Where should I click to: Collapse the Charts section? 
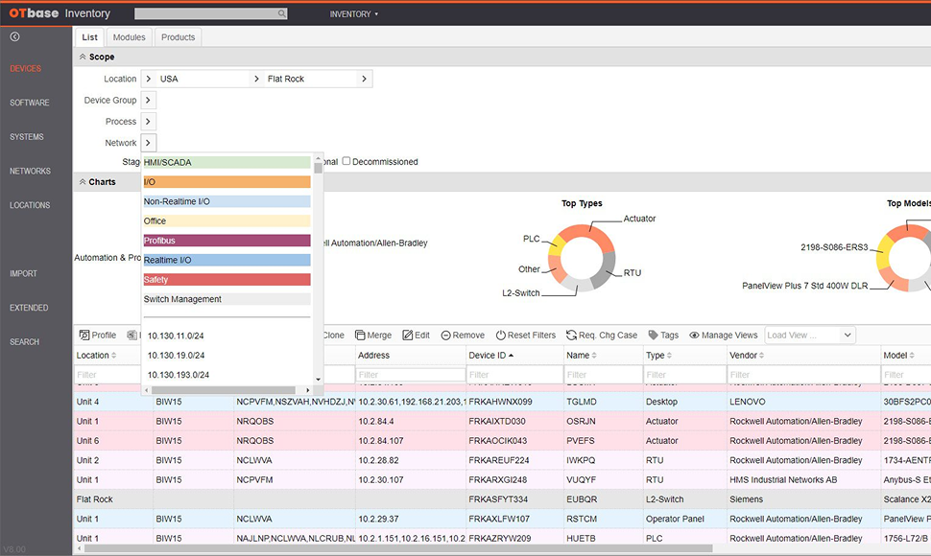click(83, 182)
